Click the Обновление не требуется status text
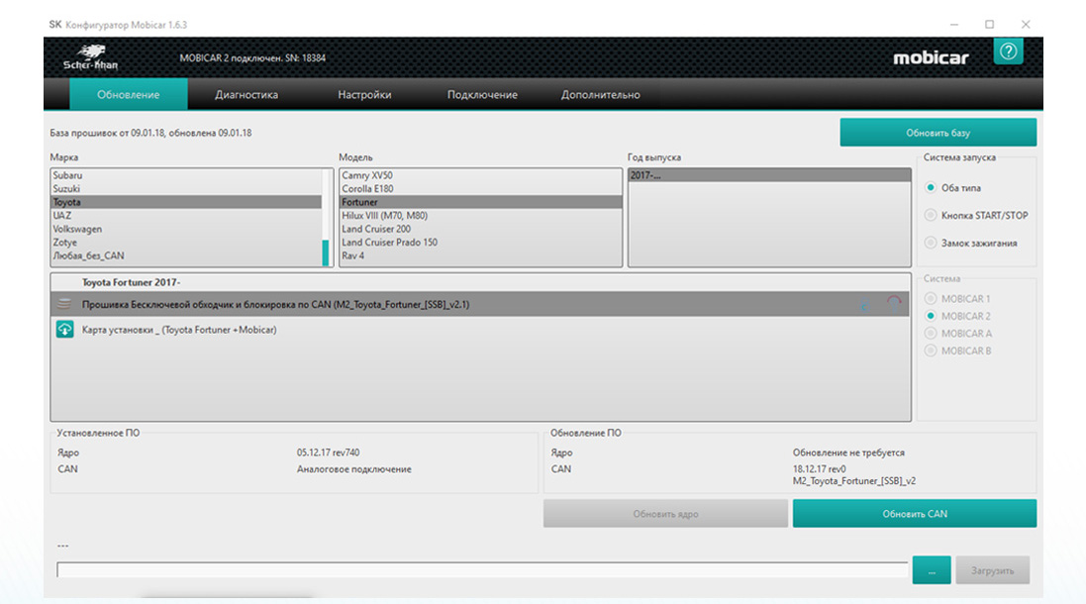This screenshot has width=1086, height=604. (x=848, y=453)
